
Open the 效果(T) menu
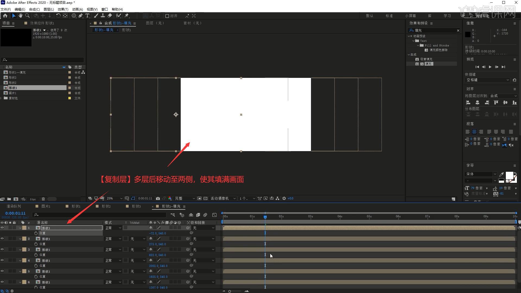(x=63, y=9)
